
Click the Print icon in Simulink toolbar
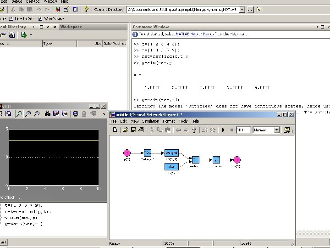point(141,130)
